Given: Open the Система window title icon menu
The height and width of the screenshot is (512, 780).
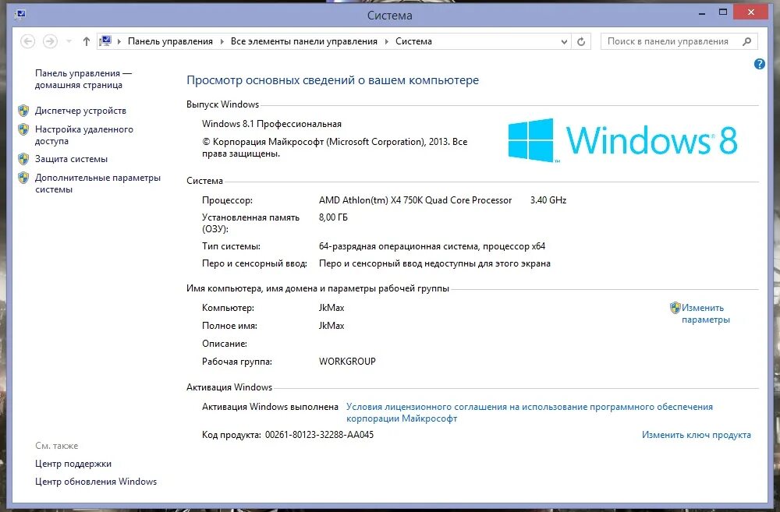Looking at the screenshot, I should coord(20,14).
